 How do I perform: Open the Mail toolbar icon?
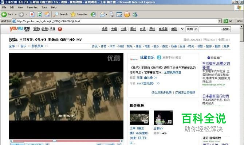pos(102,14)
